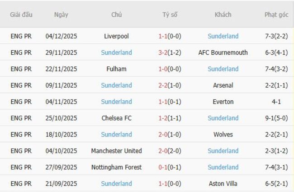Screen dimensions: 294x192
Task: Click Chelsea FC home team
Action: click(116, 118)
